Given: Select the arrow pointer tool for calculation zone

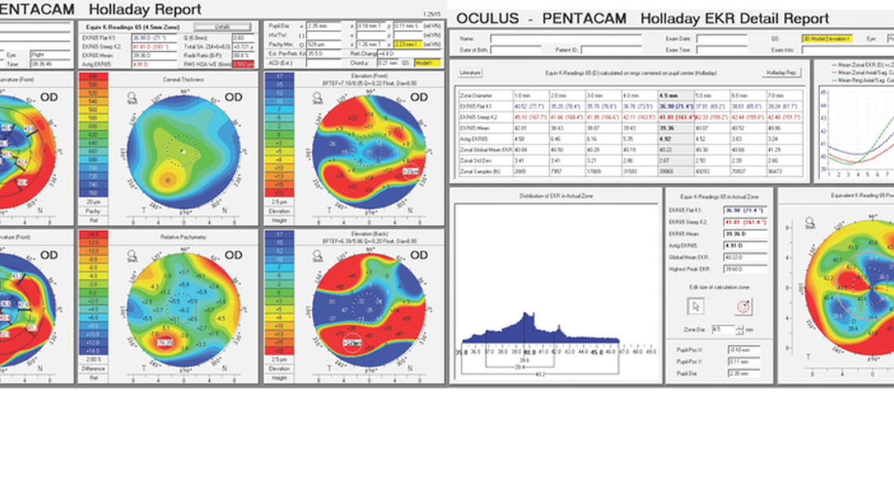Looking at the screenshot, I should 695,307.
